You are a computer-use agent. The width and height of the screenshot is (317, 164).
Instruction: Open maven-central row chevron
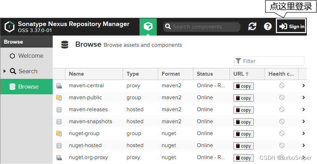[303, 86]
